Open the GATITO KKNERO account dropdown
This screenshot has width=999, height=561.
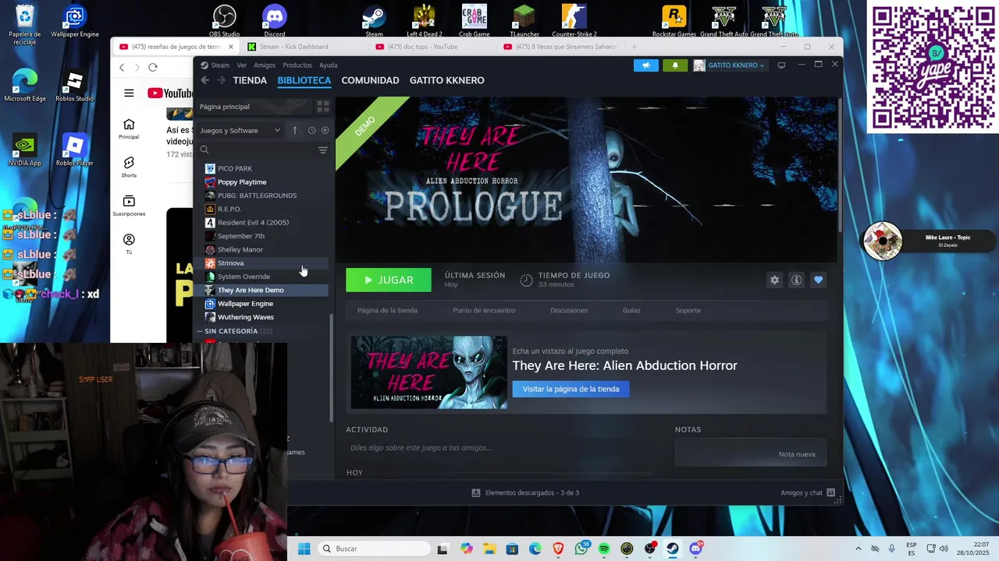(x=730, y=65)
